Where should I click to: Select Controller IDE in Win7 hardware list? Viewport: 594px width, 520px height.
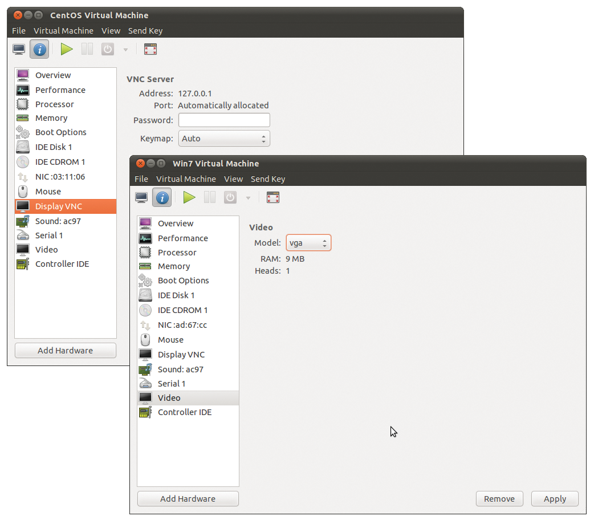tap(188, 412)
